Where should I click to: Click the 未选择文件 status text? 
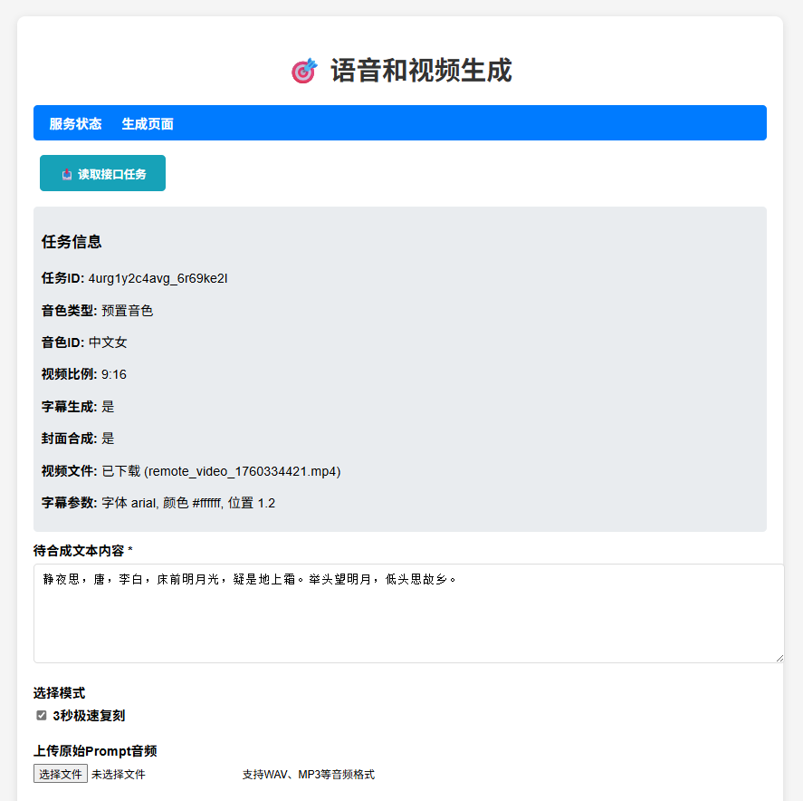(119, 775)
